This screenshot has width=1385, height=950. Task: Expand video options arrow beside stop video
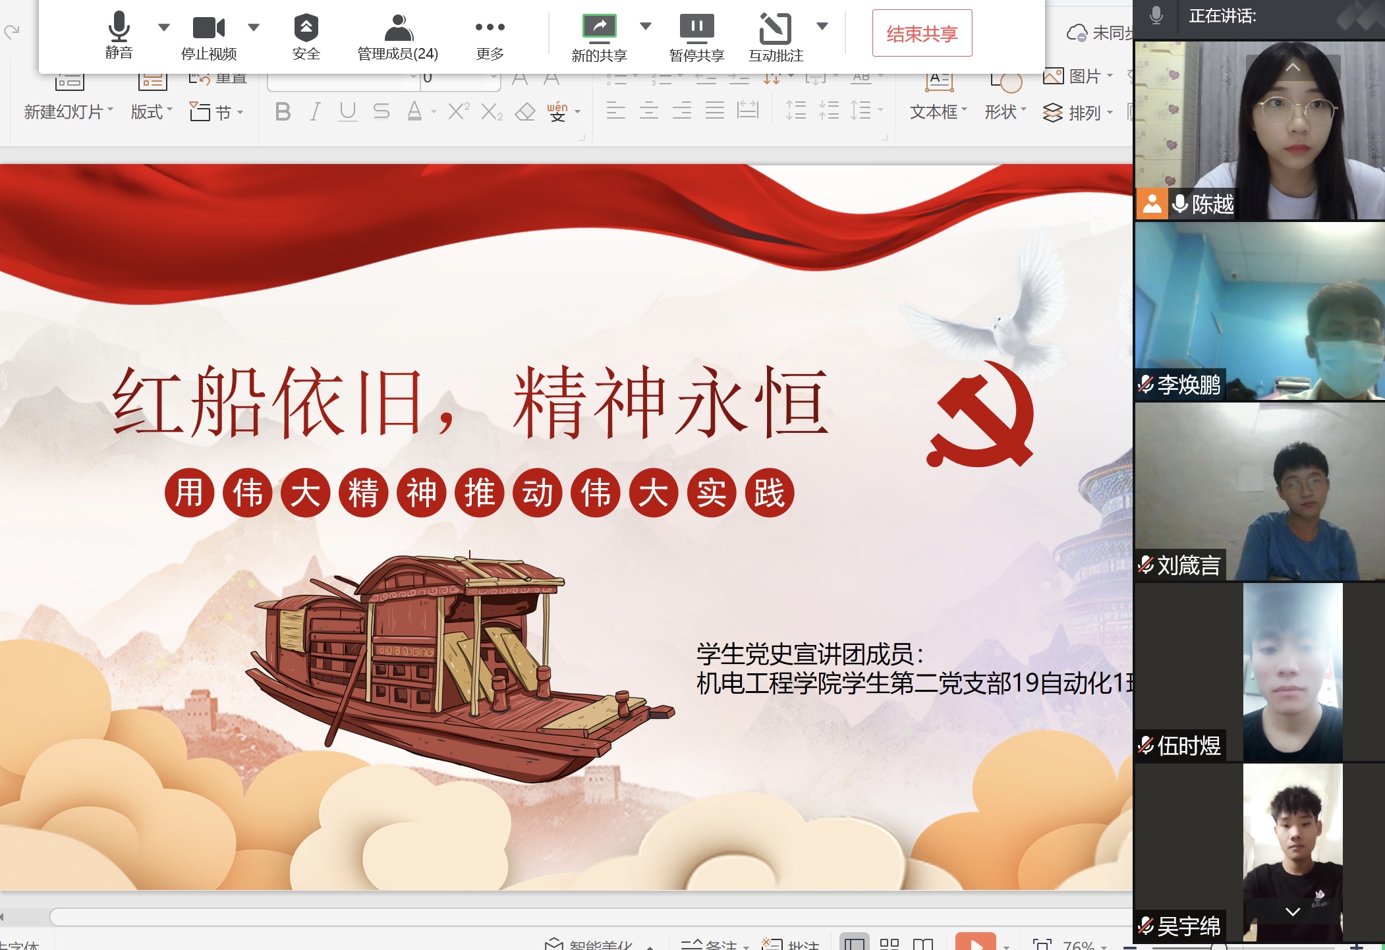(254, 27)
